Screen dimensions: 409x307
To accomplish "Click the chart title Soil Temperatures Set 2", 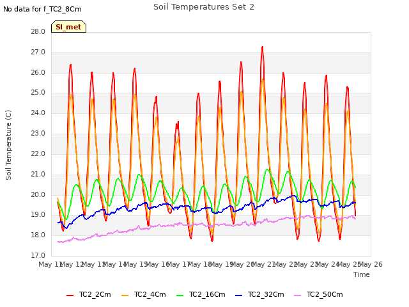I will point(204,7).
